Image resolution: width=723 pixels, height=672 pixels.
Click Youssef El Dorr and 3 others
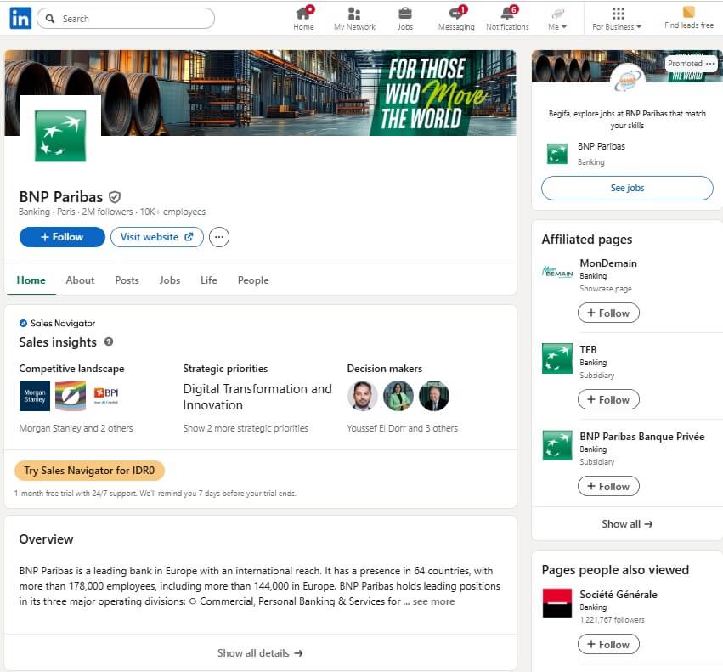(403, 428)
